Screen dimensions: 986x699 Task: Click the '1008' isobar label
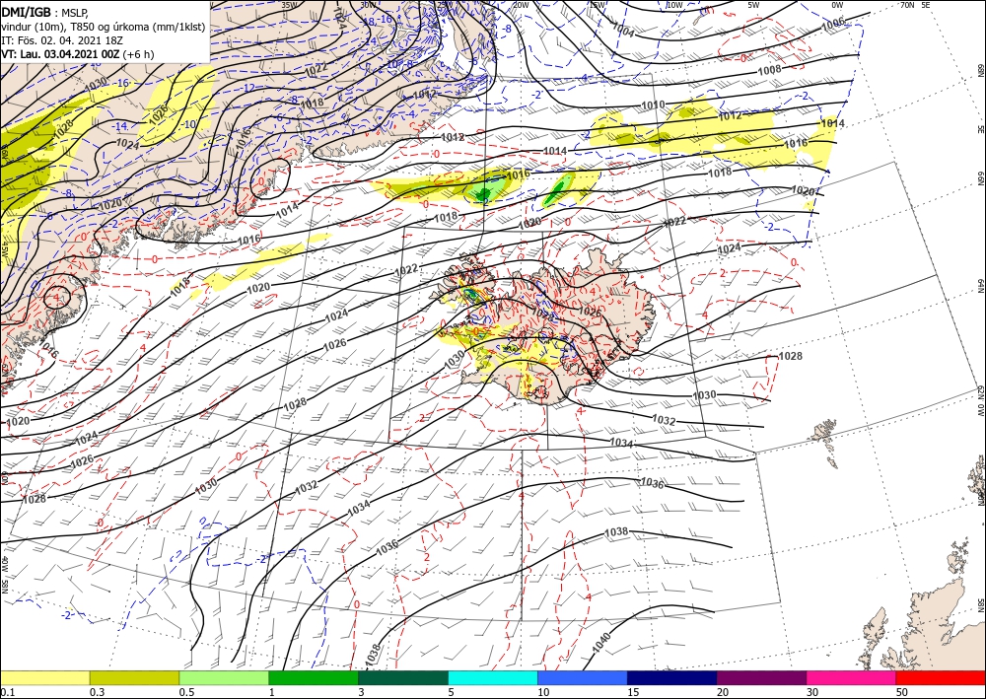point(769,70)
